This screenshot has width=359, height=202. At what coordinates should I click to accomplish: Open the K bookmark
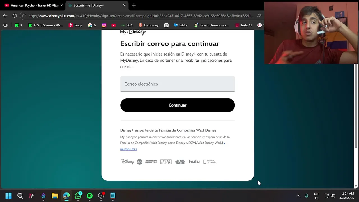19,25
